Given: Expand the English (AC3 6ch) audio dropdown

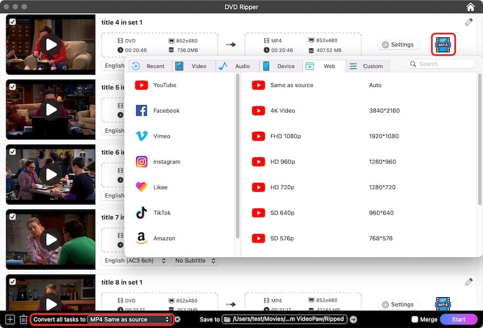Looking at the screenshot, I should pyautogui.click(x=135, y=260).
